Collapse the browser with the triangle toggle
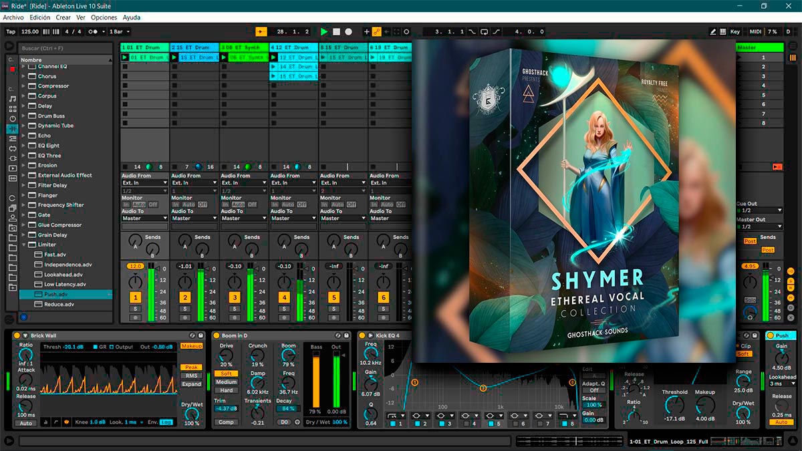This screenshot has height=451, width=802. click(x=9, y=46)
